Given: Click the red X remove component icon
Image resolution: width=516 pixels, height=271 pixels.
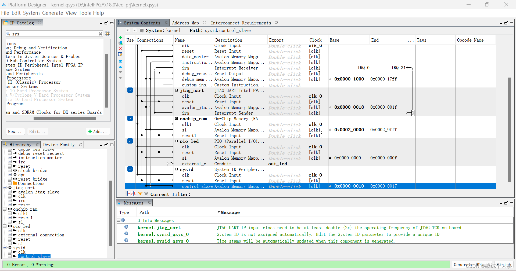Looking at the screenshot, I should [120, 49].
